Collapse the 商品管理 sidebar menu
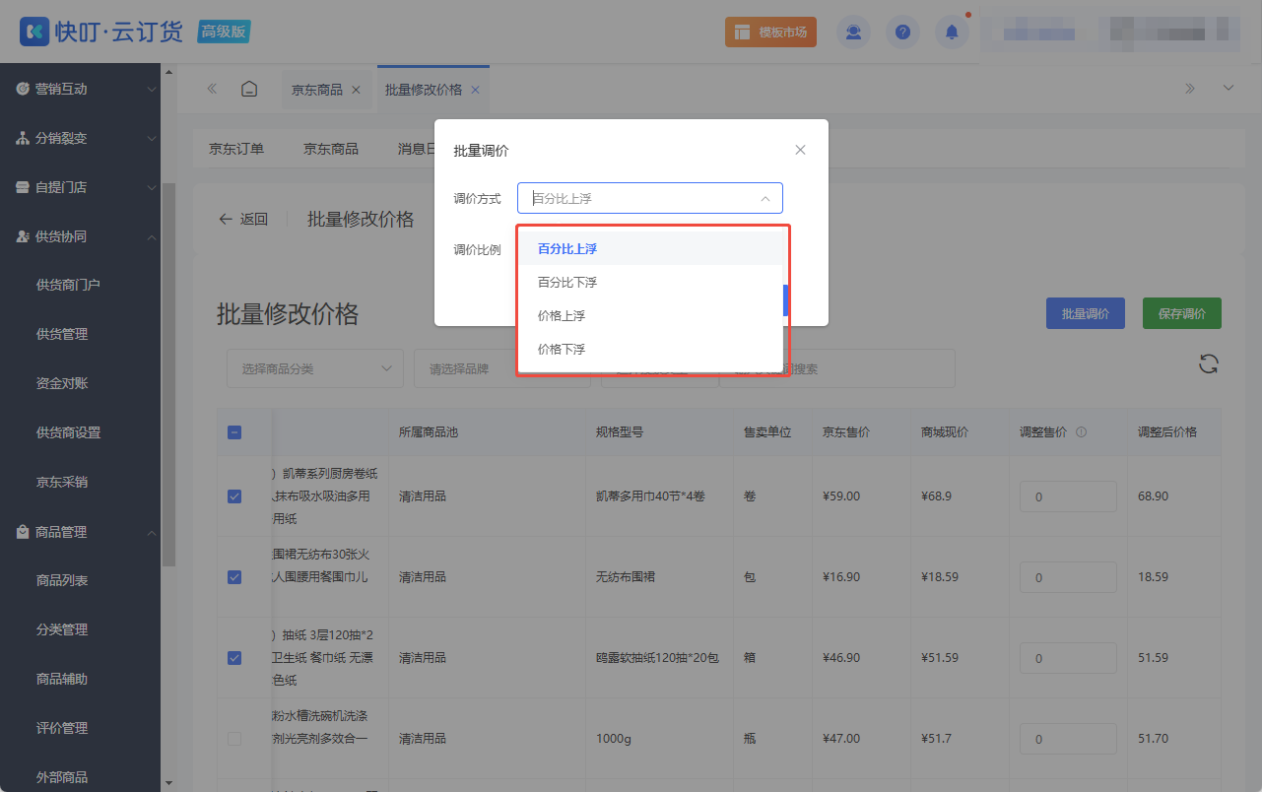This screenshot has height=792, width=1262. (80, 532)
